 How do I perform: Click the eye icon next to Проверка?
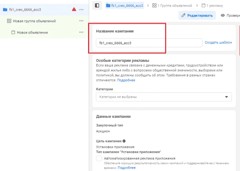(223, 15)
